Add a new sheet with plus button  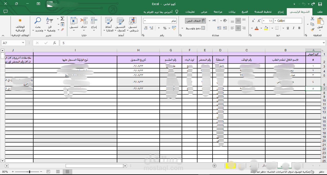[214, 166]
